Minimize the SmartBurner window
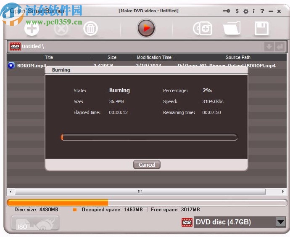The image size is (290, 237). pyautogui.click(x=271, y=11)
